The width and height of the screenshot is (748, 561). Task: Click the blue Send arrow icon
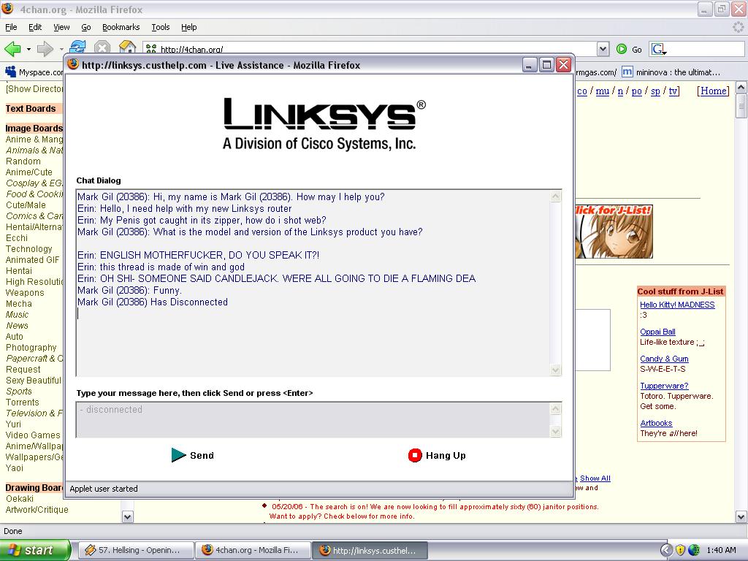coord(178,455)
